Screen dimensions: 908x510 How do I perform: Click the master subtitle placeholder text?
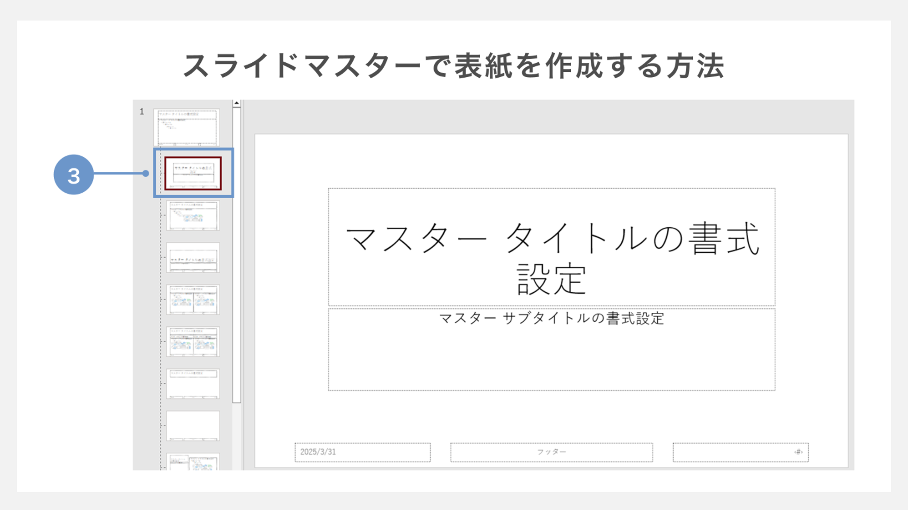pyautogui.click(x=552, y=319)
